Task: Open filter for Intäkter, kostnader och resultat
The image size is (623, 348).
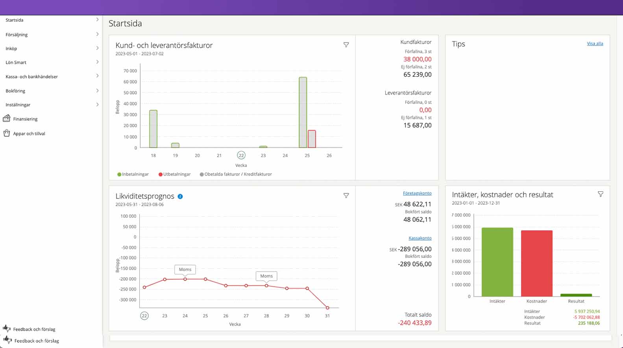Action: (x=601, y=194)
